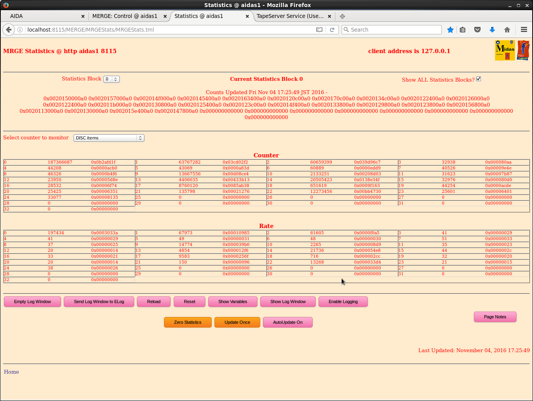Viewport: 533px width, 401px height.
Task: Turn on AutoUpdate On button
Action: [288, 323]
